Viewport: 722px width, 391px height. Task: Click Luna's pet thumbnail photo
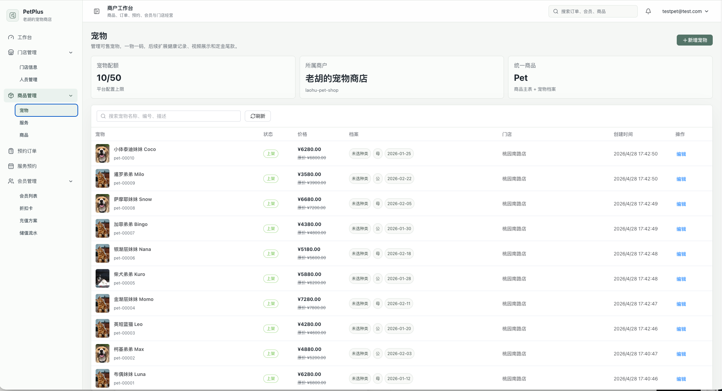[x=103, y=378]
